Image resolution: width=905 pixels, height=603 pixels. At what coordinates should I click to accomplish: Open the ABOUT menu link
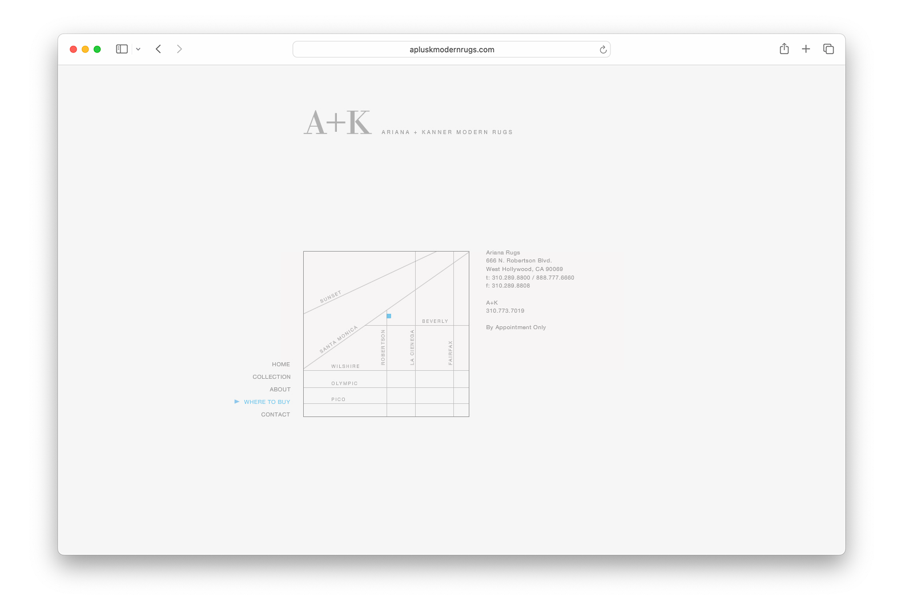pos(280,390)
